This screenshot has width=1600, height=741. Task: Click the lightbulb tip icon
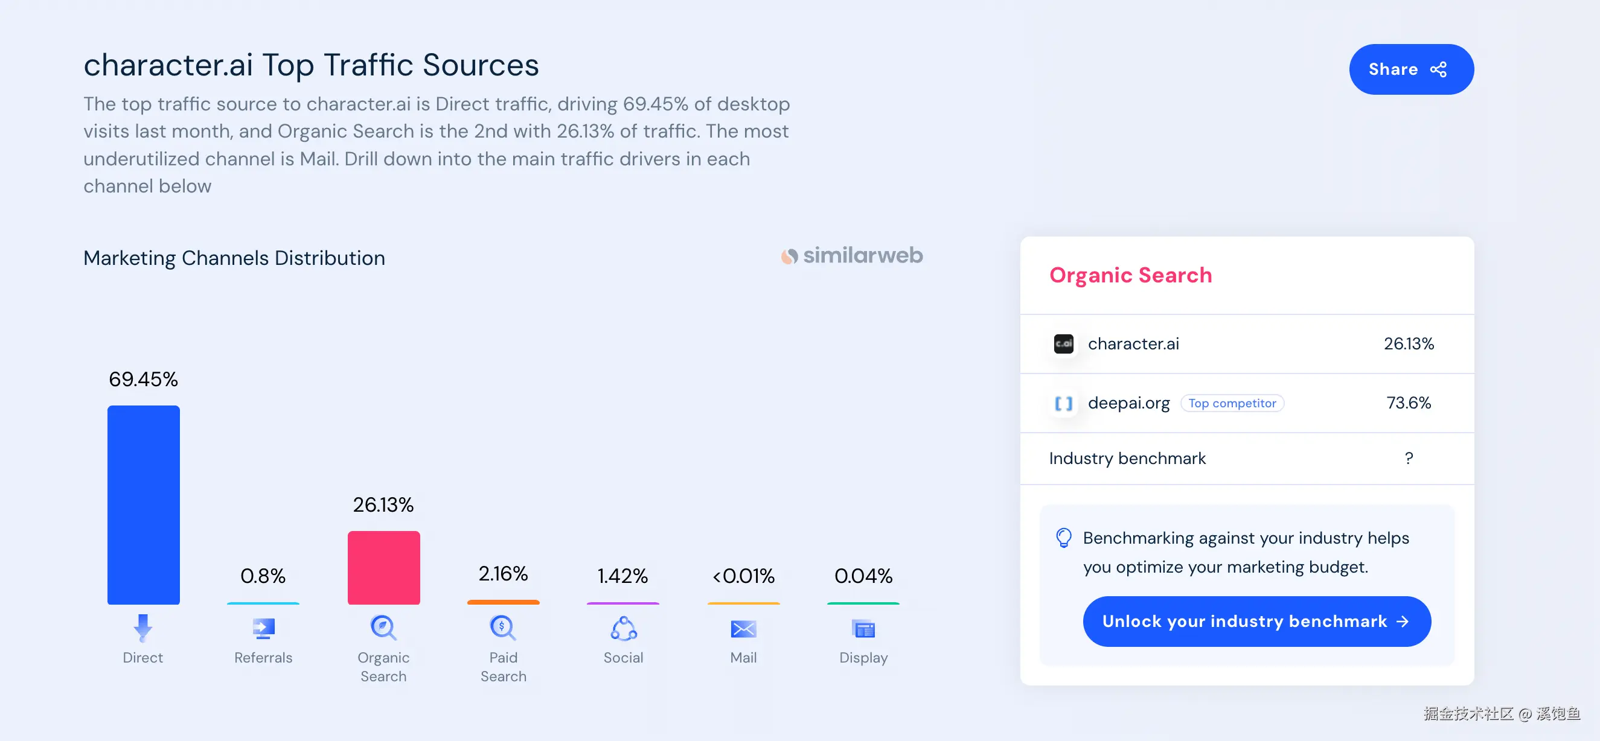(x=1063, y=538)
